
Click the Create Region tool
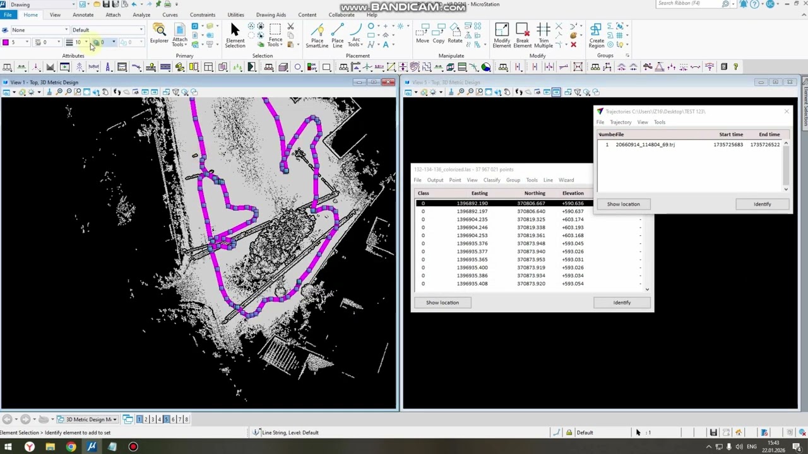597,35
